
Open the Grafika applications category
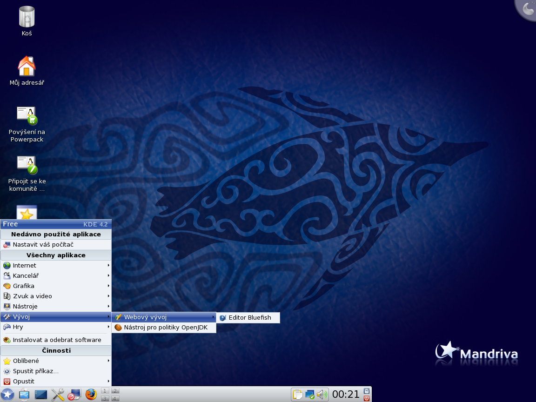pos(56,286)
